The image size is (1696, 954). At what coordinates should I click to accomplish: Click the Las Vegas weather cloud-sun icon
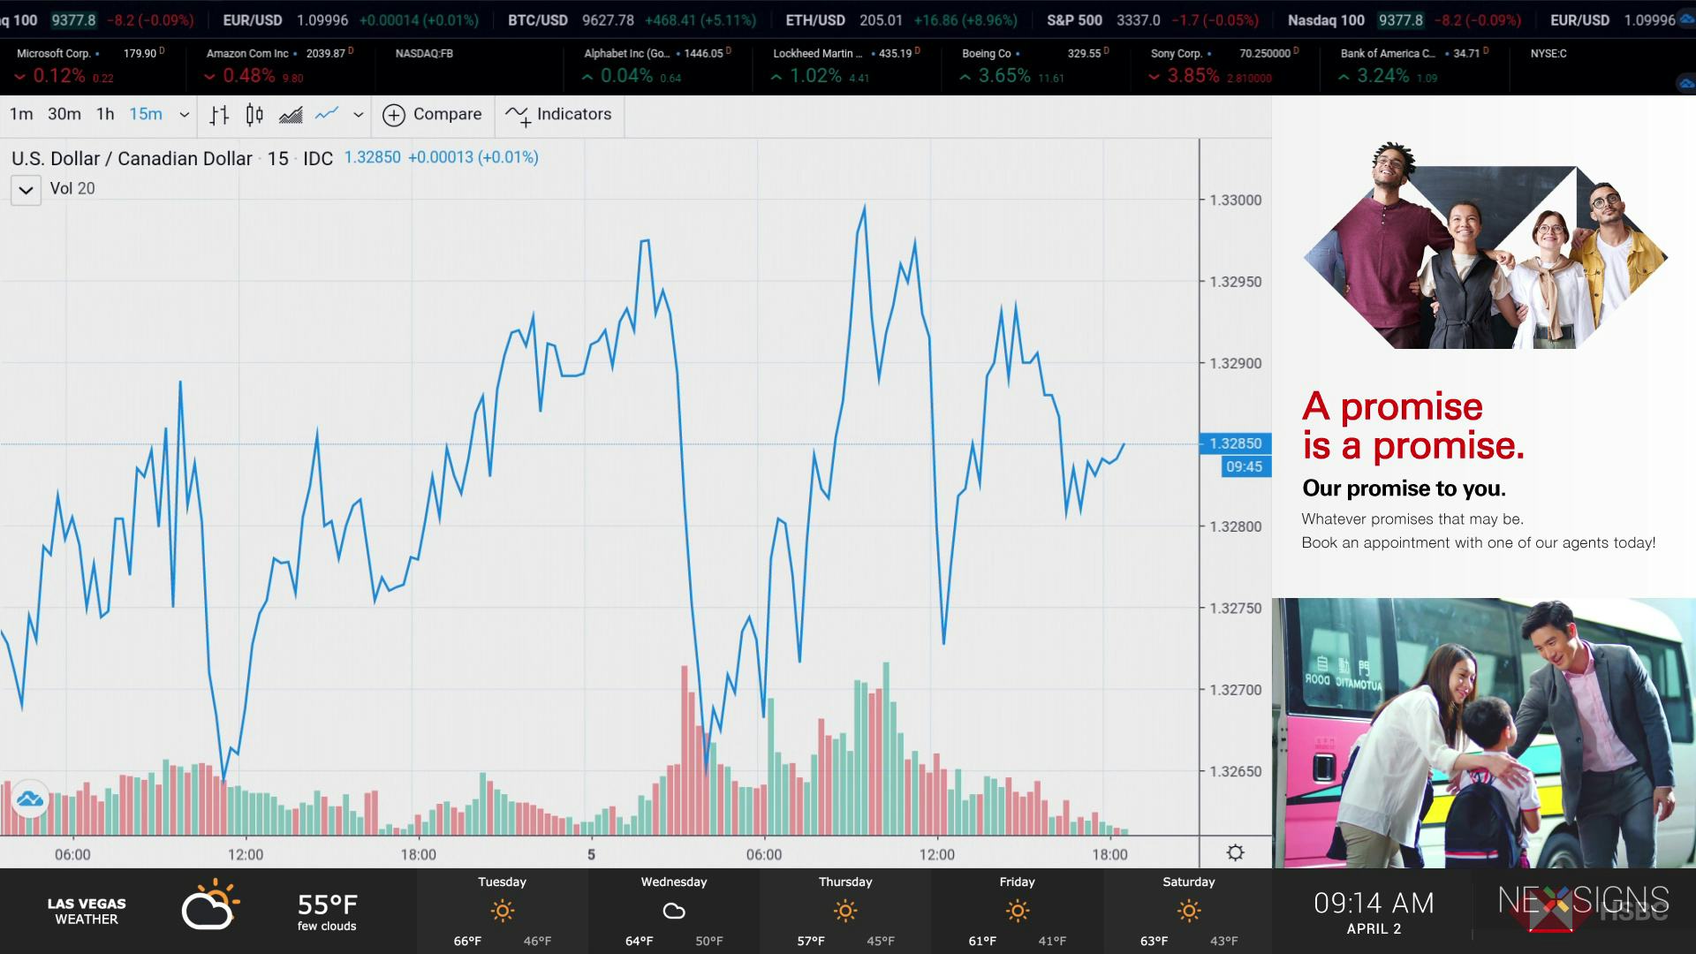(x=210, y=905)
